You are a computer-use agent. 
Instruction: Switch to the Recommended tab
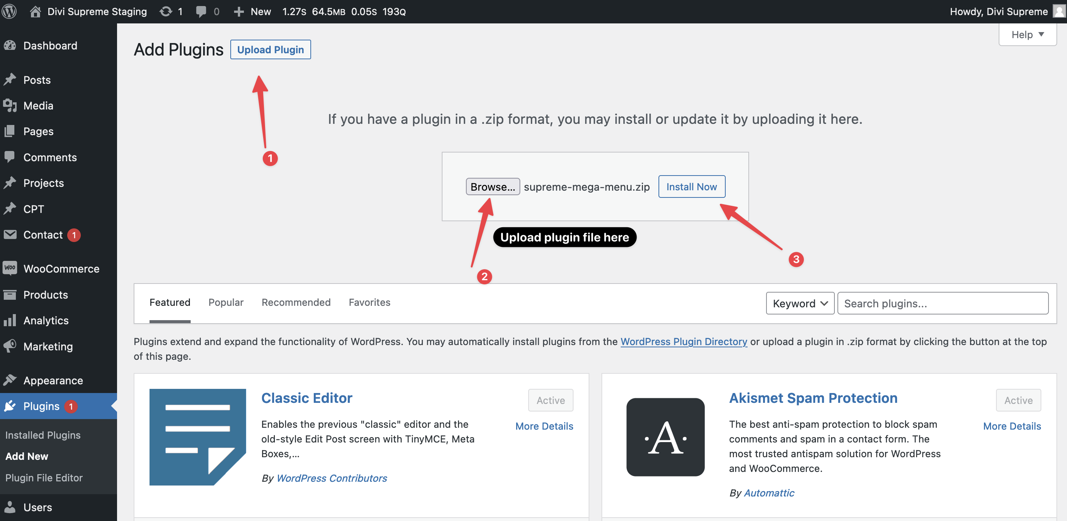coord(296,302)
